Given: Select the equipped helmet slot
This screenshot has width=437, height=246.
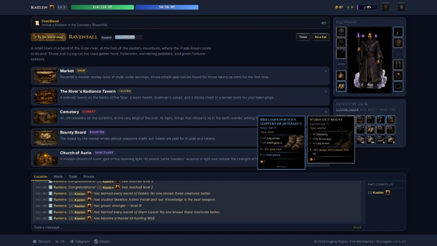Looking at the screenshot, I should click(x=341, y=32).
